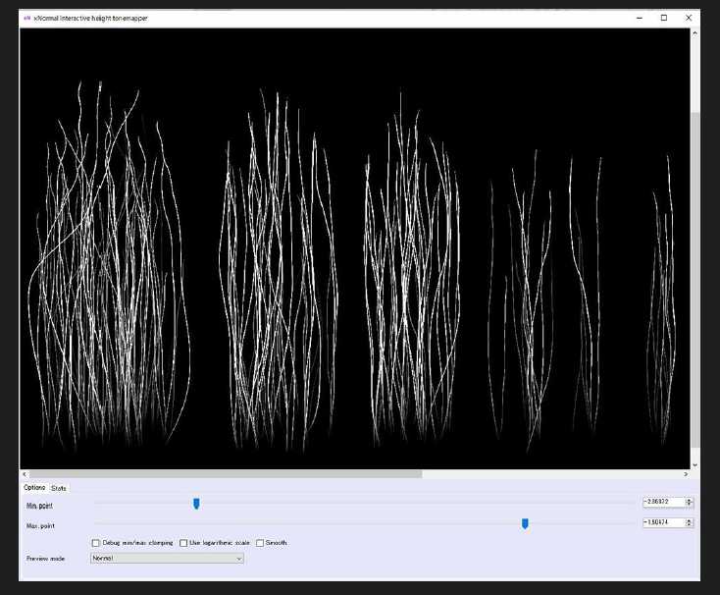Check the Smooth option
The image size is (720, 595).
click(260, 543)
